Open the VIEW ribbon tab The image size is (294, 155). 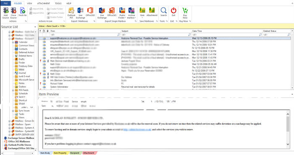(x=29, y=3)
